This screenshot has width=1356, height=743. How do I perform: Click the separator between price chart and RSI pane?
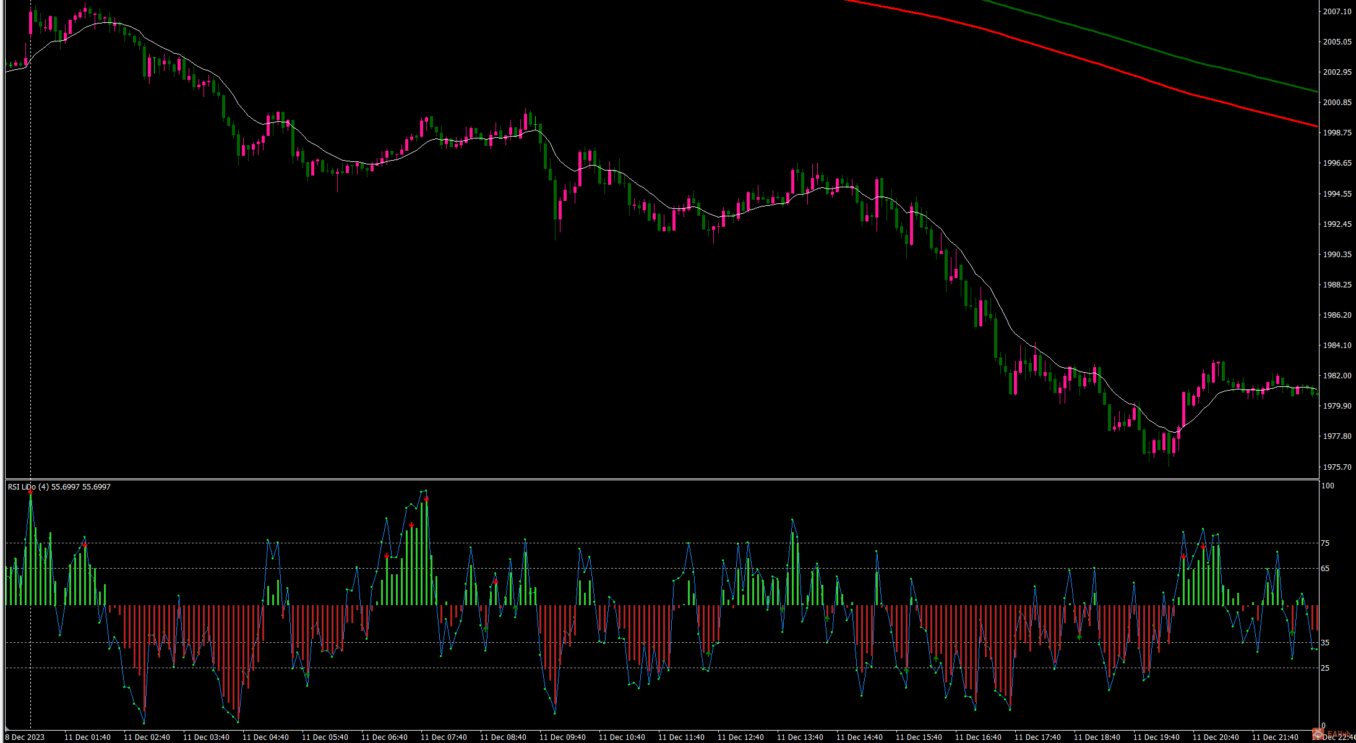pos(619,479)
